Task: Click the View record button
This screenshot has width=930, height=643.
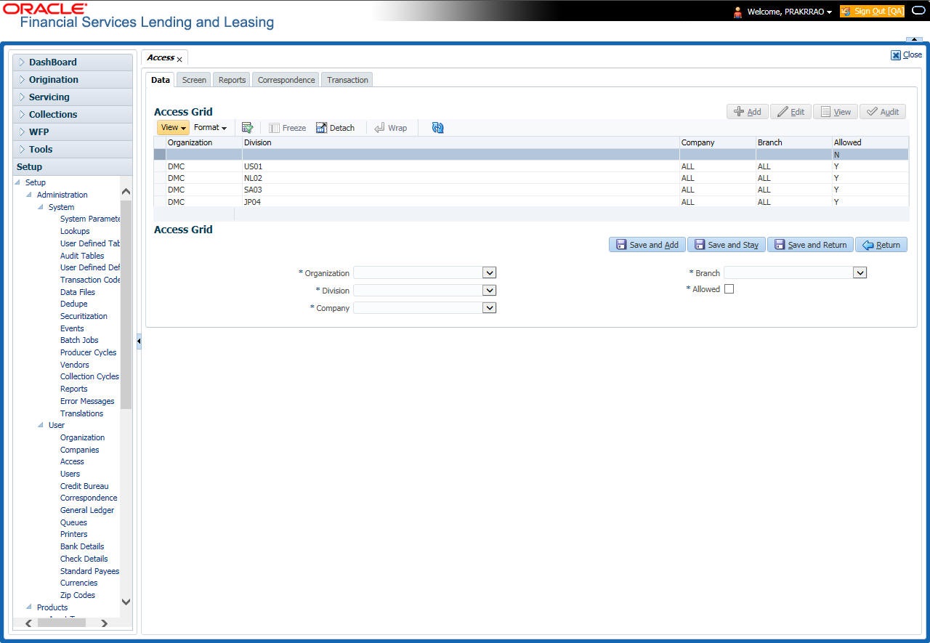Action: tap(835, 111)
